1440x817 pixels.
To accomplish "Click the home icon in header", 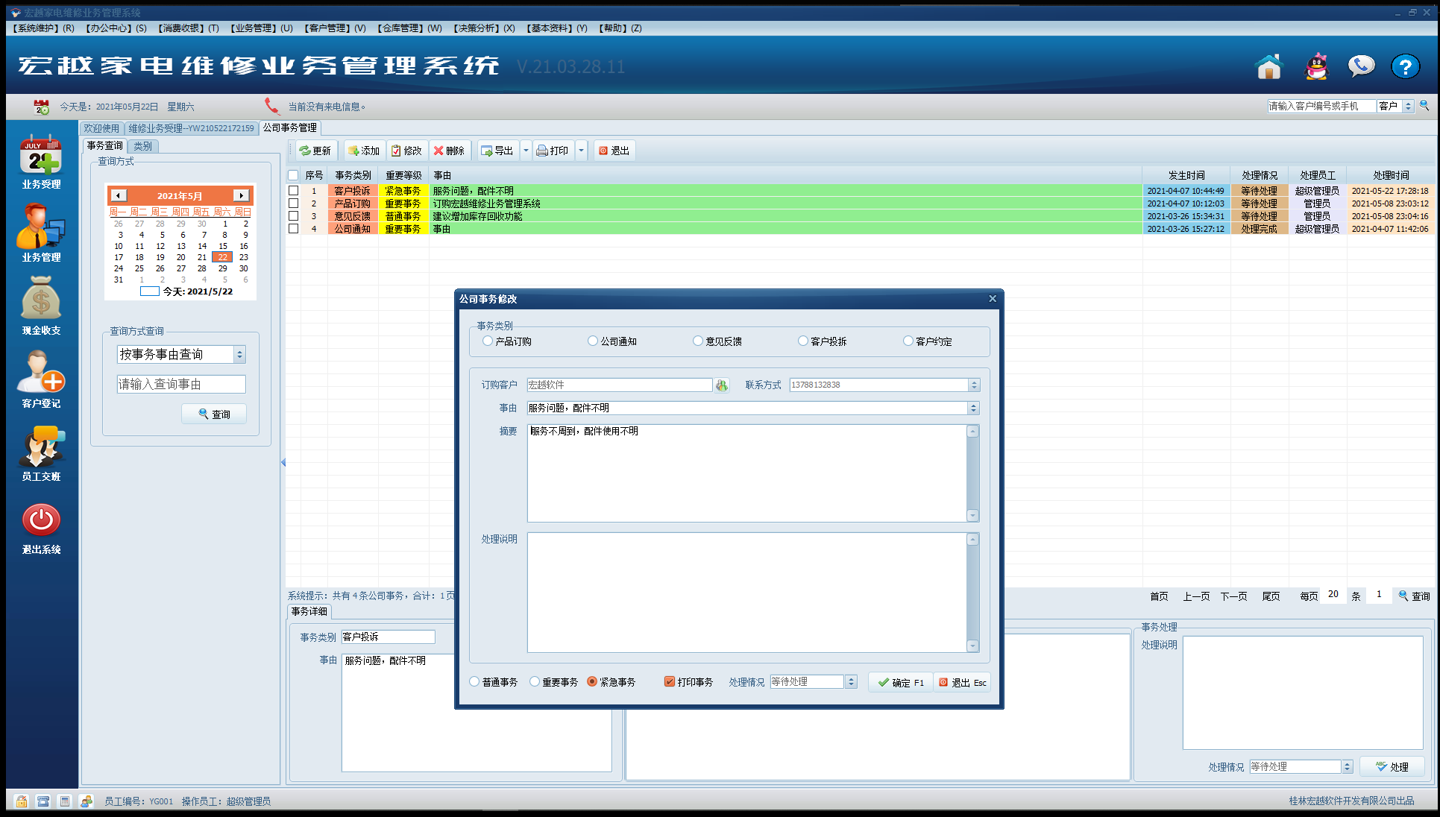I will point(1268,67).
